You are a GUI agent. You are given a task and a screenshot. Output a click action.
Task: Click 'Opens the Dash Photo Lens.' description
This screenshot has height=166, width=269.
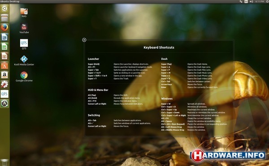[200, 76]
